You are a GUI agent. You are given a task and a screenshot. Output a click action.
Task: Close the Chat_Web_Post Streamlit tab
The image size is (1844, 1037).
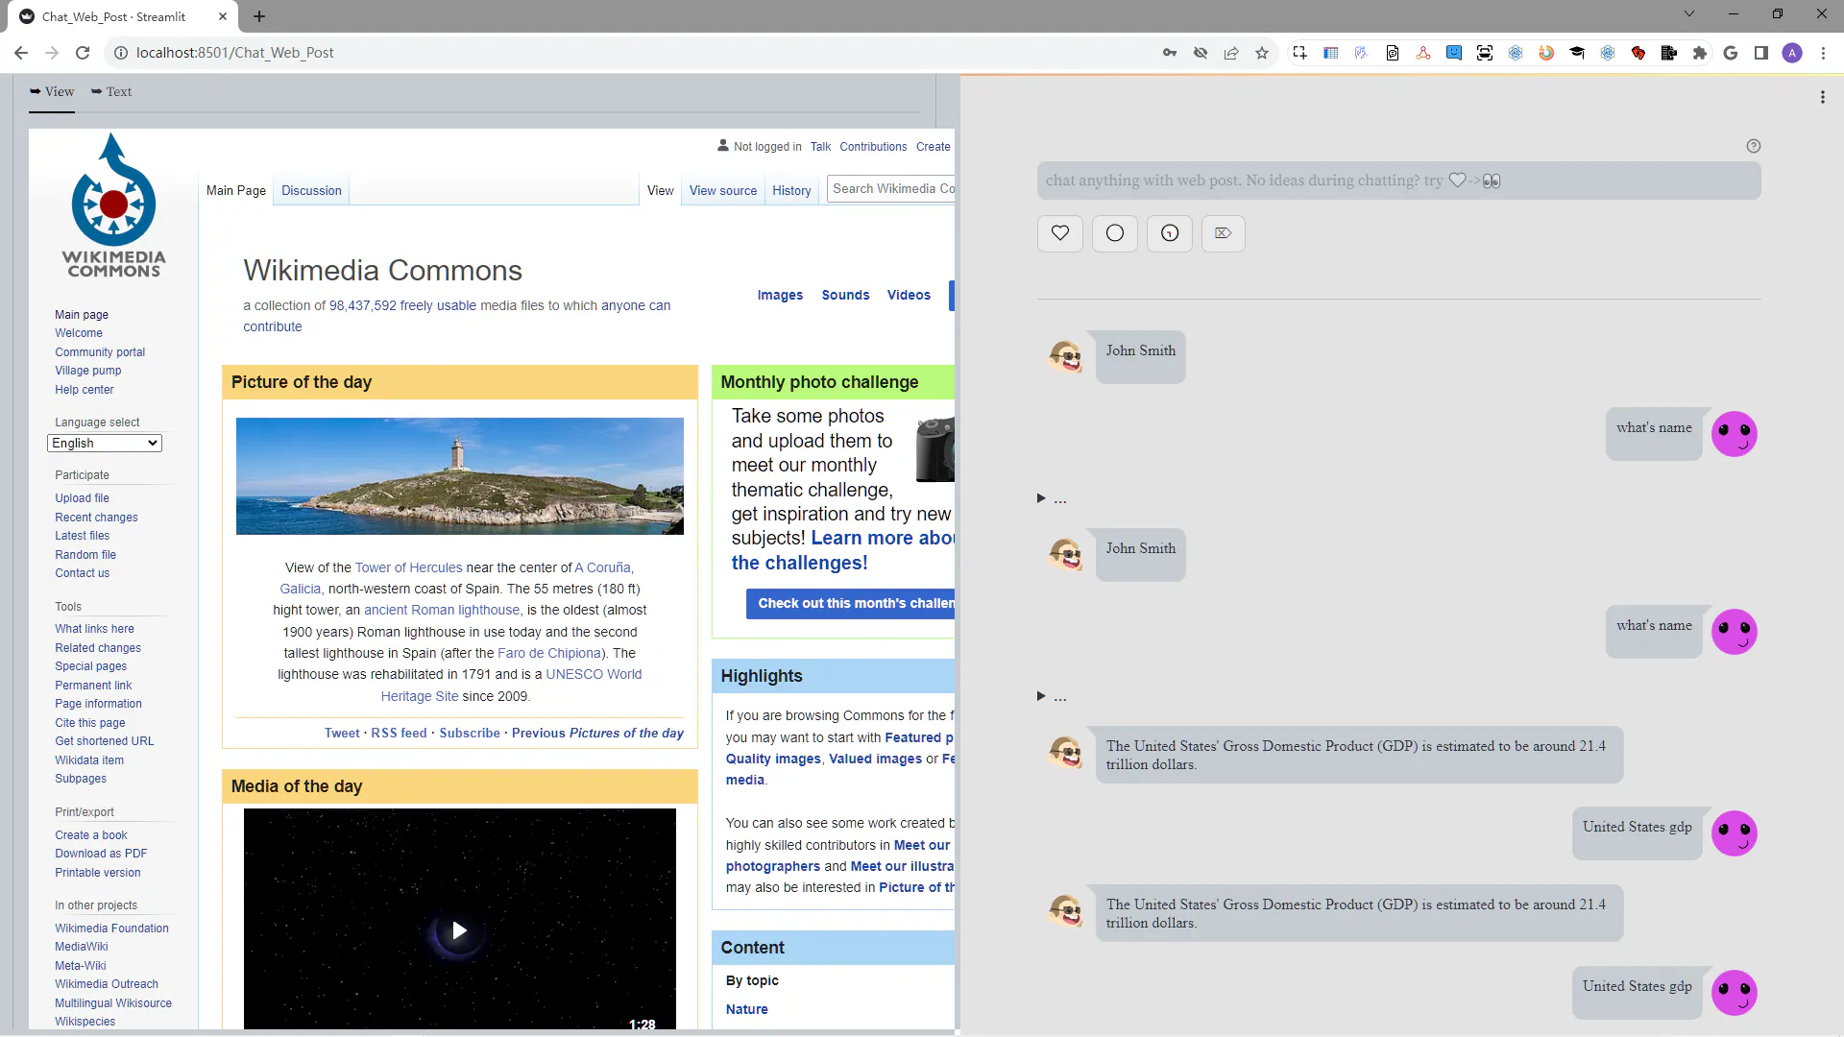click(x=223, y=16)
